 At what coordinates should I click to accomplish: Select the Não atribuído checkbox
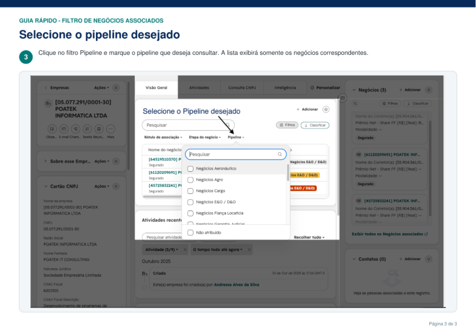pos(190,233)
